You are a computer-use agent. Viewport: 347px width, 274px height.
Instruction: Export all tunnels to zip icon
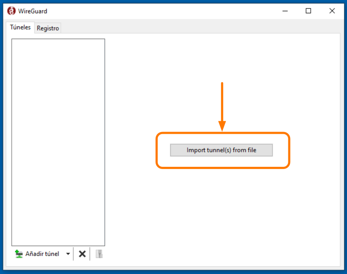(x=99, y=254)
